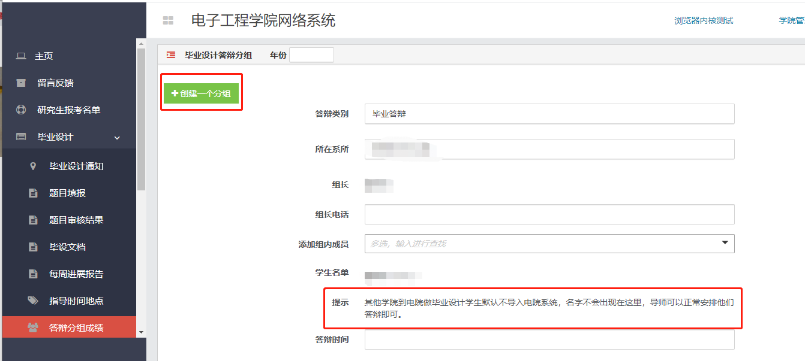The width and height of the screenshot is (805, 361).
Task: Focus the 组长电话 text field
Action: click(x=549, y=214)
